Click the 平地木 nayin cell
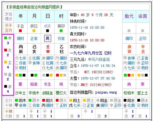153x121 pixels. click(34, 93)
